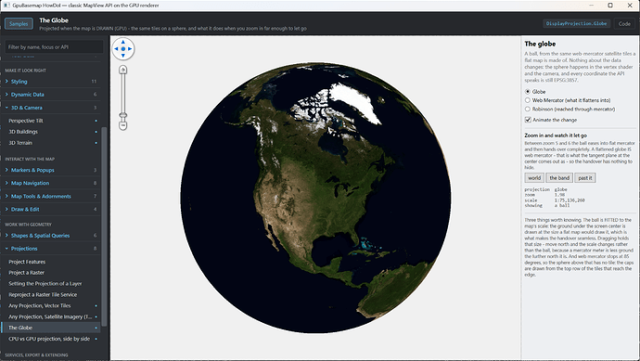Open the Samples panel button

click(x=19, y=24)
